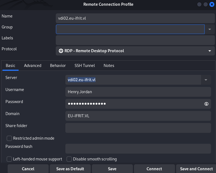Screen dimensions: 216x173
Task: Click the Password hash input field
Action: 138,149
